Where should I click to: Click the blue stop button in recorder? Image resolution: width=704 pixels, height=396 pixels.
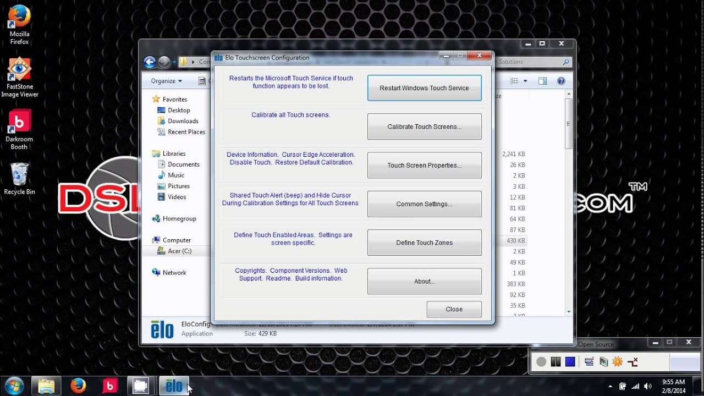click(570, 361)
